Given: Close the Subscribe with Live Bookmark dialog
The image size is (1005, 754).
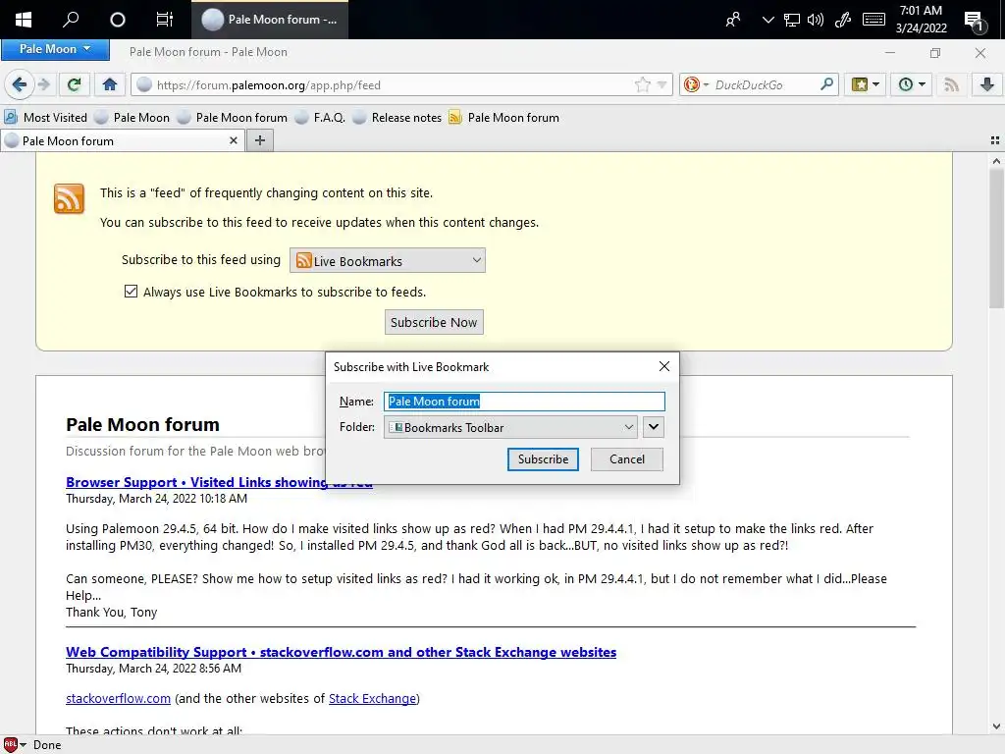Looking at the screenshot, I should (x=664, y=366).
